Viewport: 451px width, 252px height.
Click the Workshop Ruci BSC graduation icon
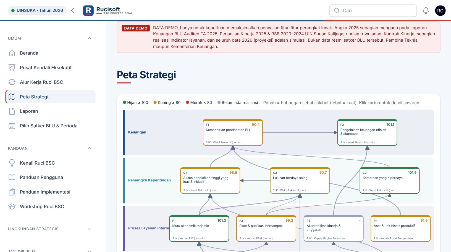[12, 207]
